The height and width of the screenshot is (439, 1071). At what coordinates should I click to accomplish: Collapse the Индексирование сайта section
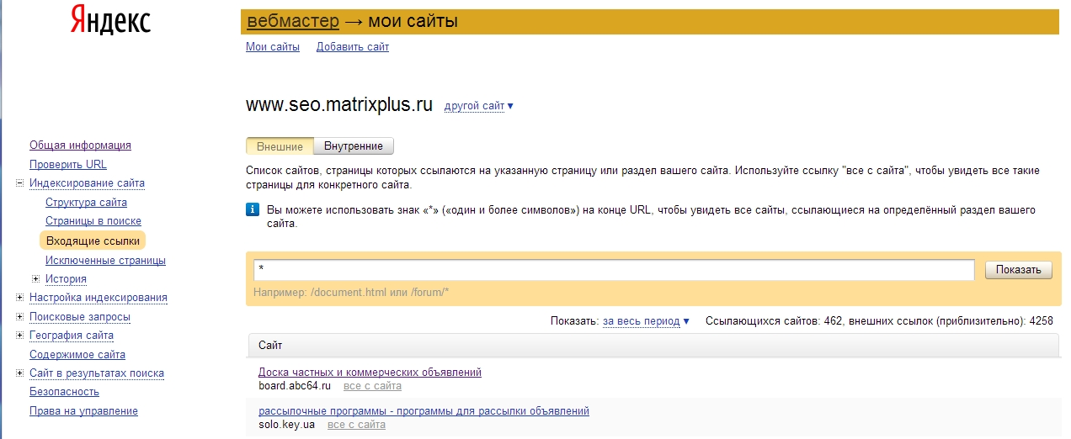click(19, 183)
